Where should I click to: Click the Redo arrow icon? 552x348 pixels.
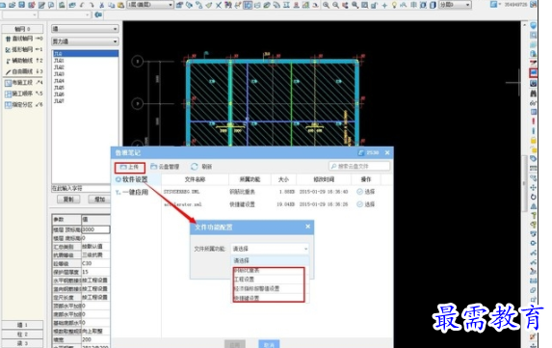[x=92, y=5]
